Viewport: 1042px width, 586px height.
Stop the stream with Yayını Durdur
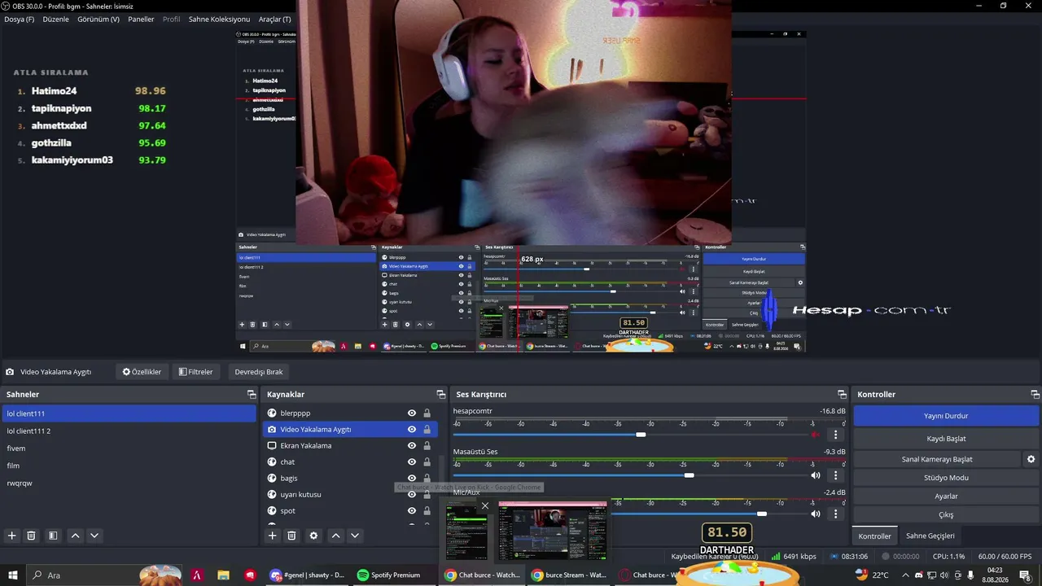click(946, 416)
